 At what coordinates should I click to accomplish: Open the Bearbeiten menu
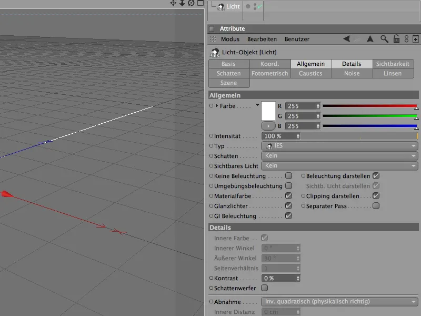point(262,39)
